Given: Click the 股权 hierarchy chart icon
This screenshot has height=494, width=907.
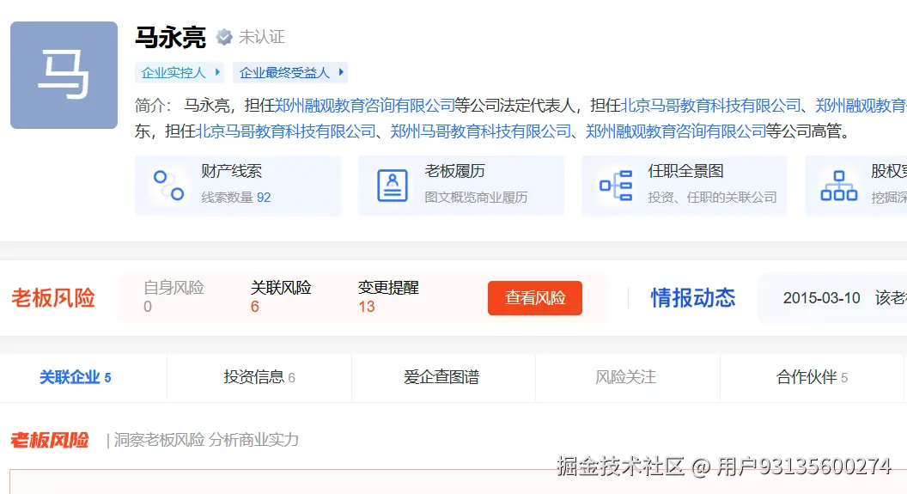Looking at the screenshot, I should [839, 185].
